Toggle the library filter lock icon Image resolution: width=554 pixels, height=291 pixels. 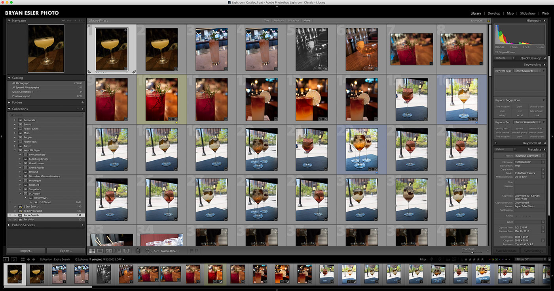point(488,21)
